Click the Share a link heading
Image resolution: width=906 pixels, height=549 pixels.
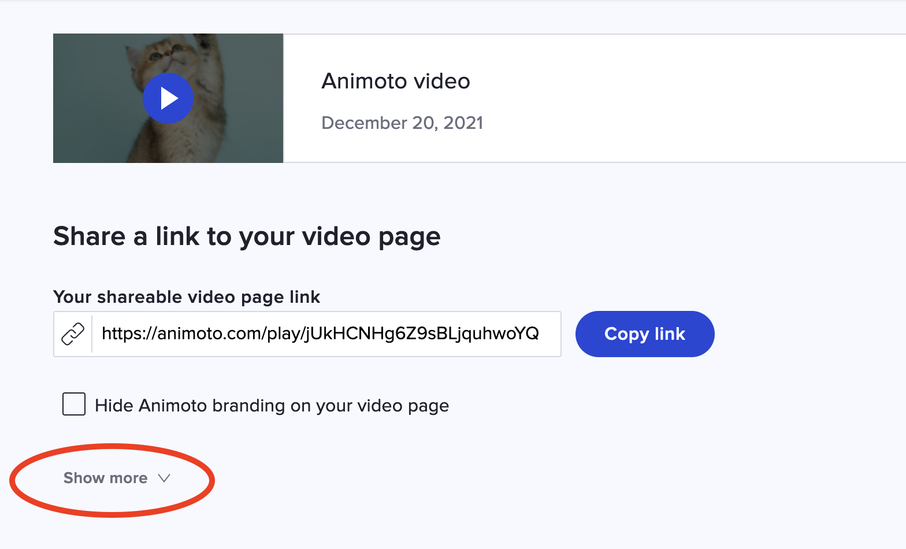247,237
